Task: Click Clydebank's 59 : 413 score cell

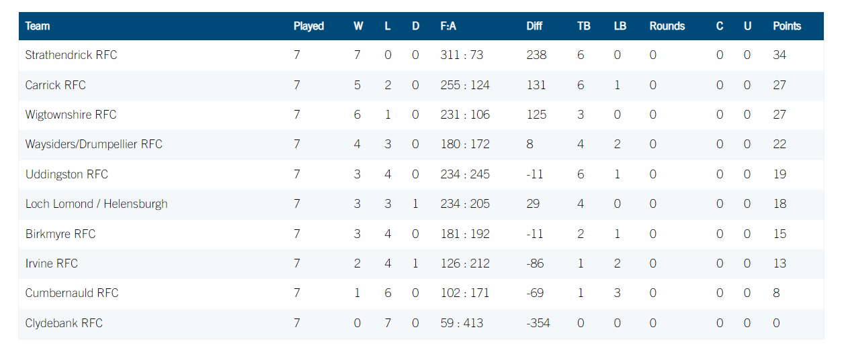Action: [462, 323]
